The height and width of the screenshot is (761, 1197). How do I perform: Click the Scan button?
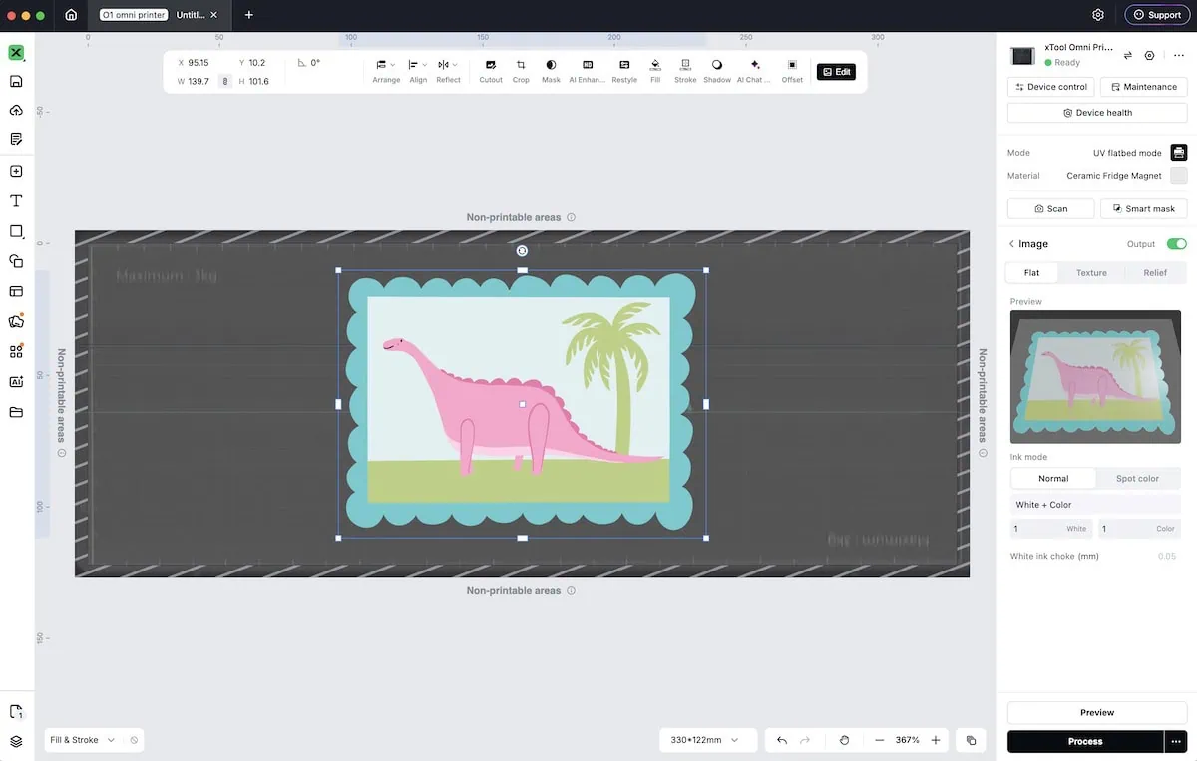coord(1051,208)
